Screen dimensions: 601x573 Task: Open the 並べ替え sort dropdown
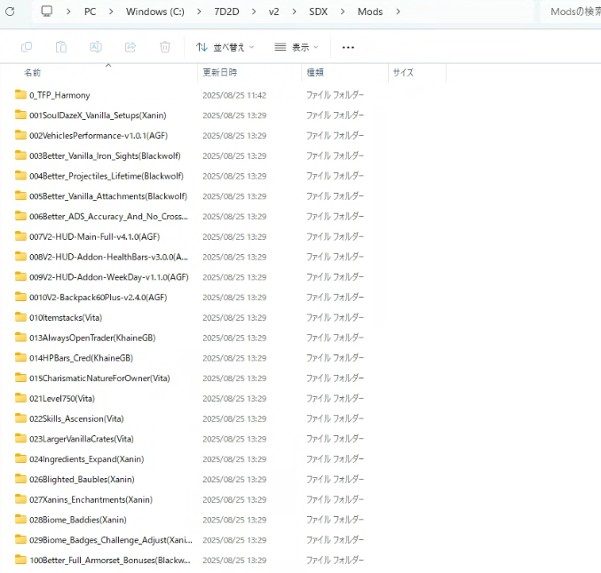tap(225, 47)
